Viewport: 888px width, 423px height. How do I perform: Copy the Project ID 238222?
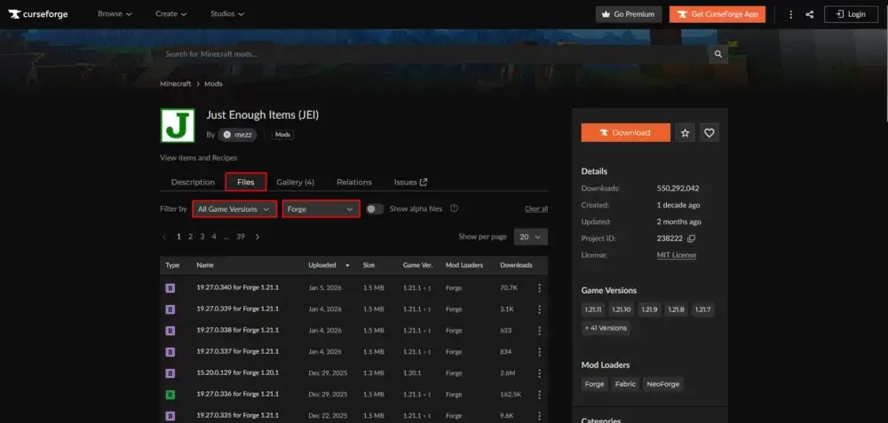pos(692,239)
